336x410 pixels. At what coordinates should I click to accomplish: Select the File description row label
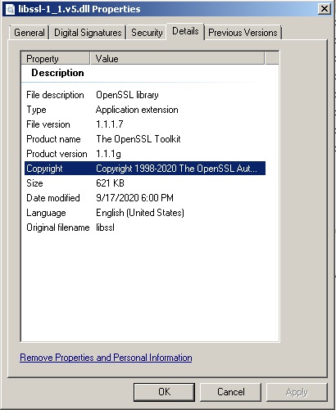point(55,95)
